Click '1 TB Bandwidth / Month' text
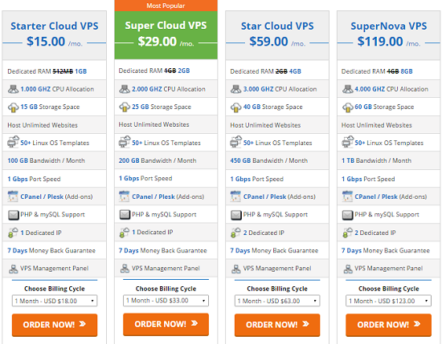 tap(376, 160)
